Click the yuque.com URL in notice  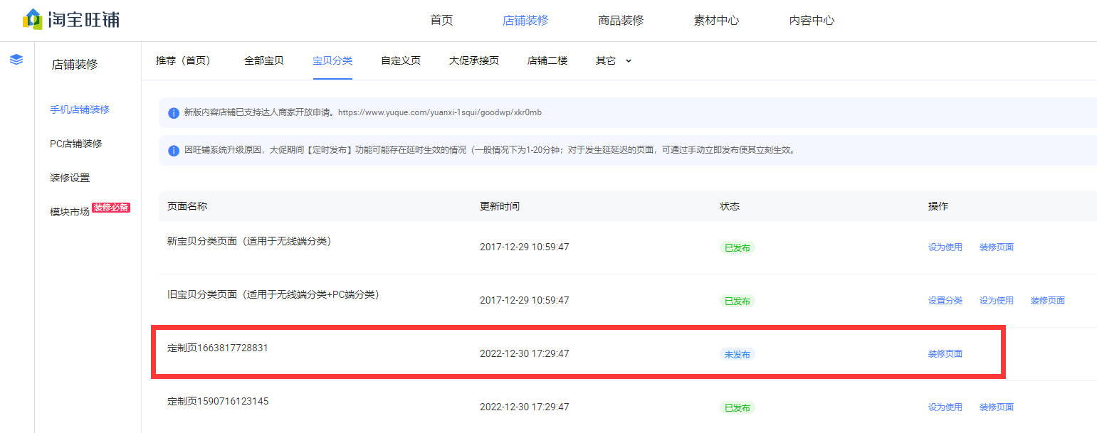(440, 112)
